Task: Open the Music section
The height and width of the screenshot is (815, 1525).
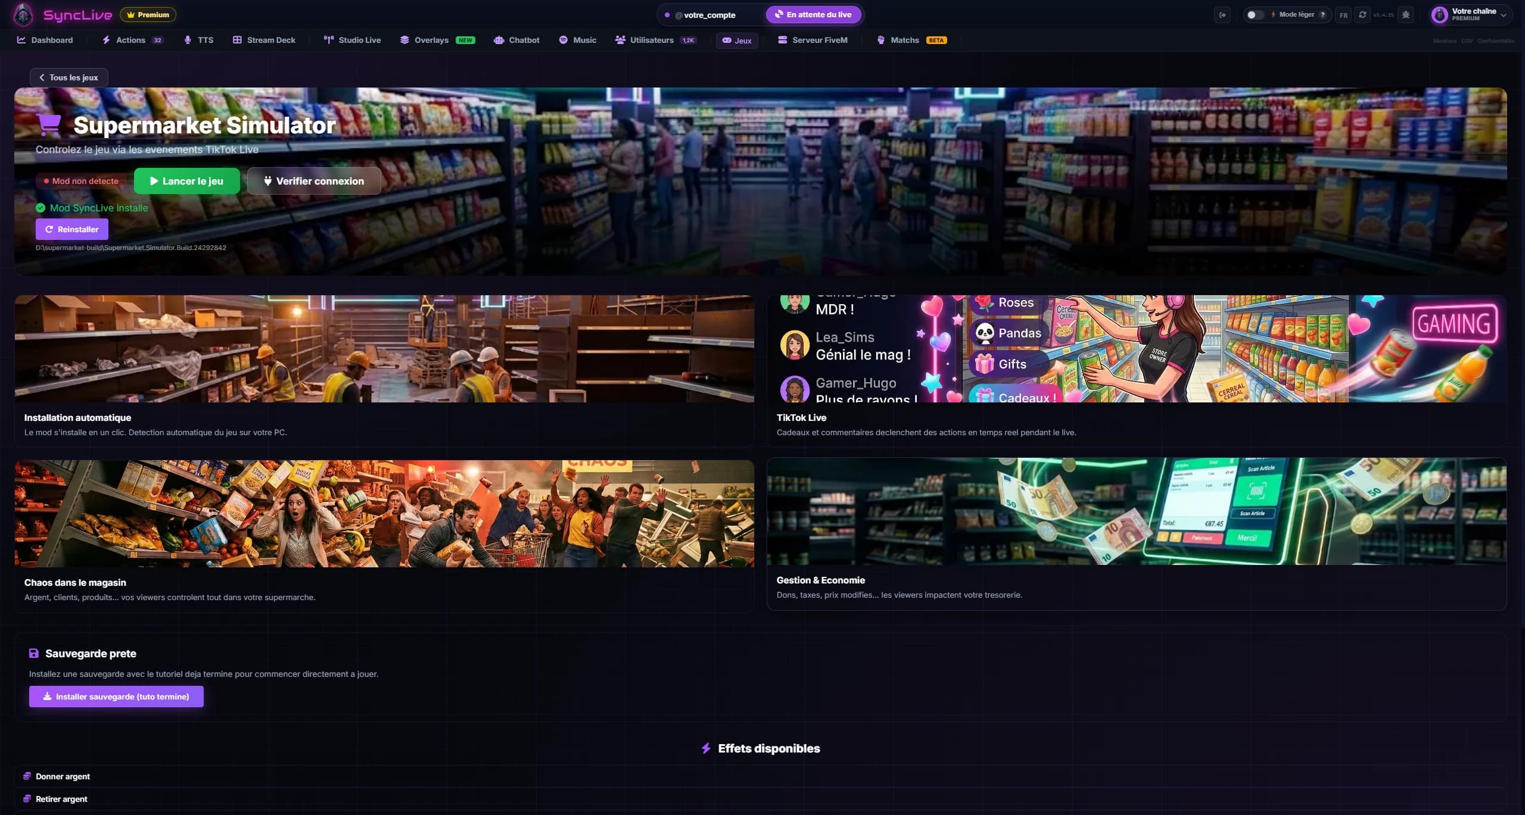Action: pos(577,40)
